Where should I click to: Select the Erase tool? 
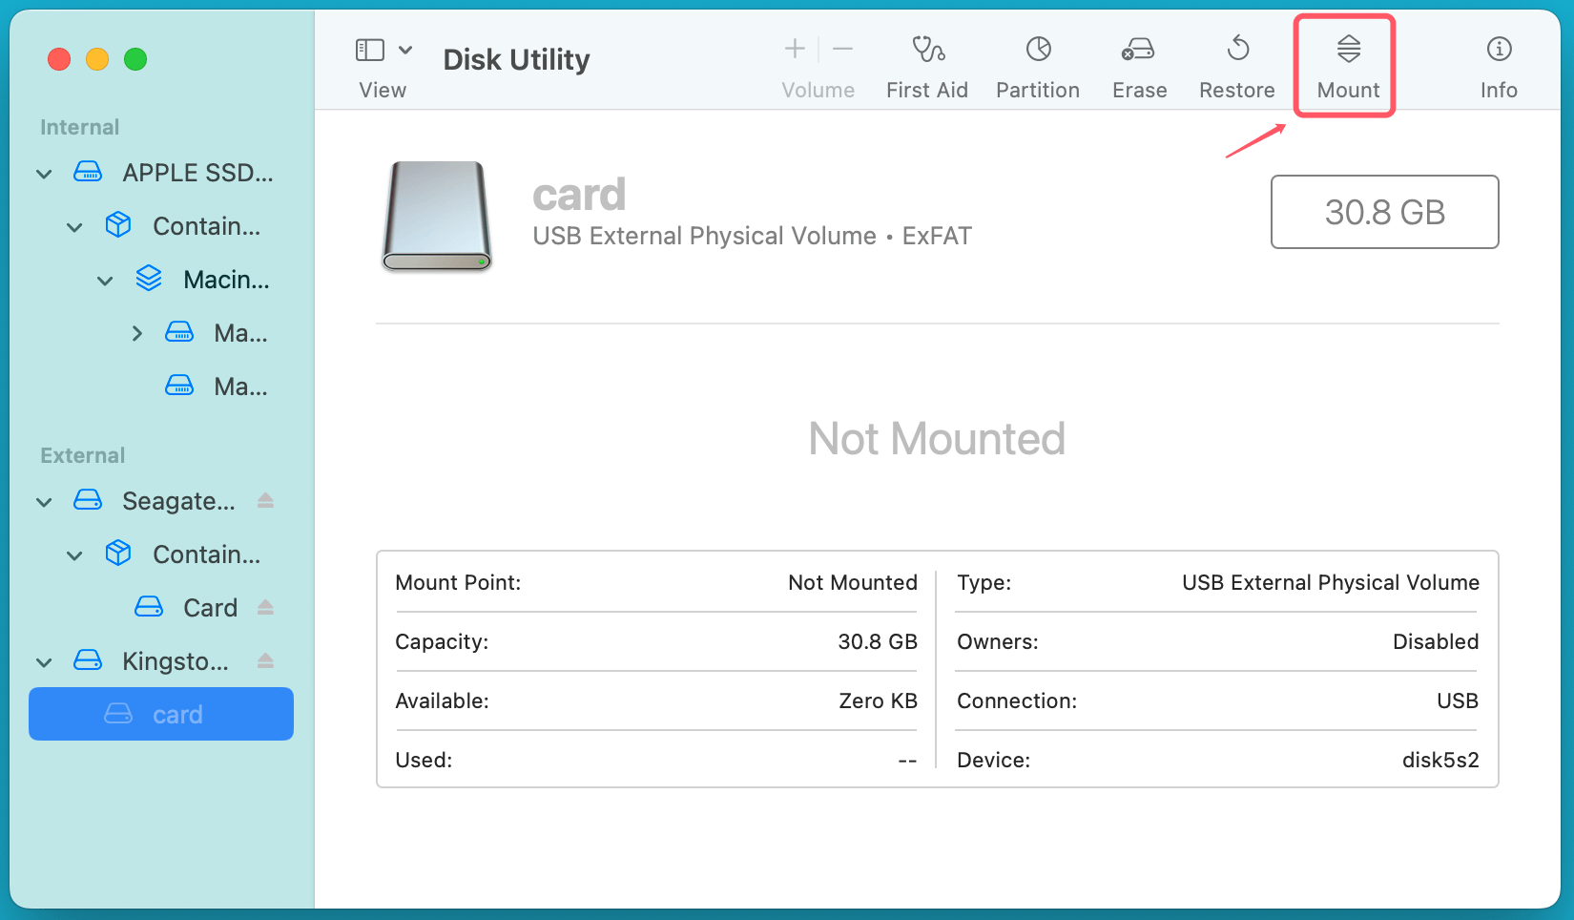pyautogui.click(x=1139, y=65)
